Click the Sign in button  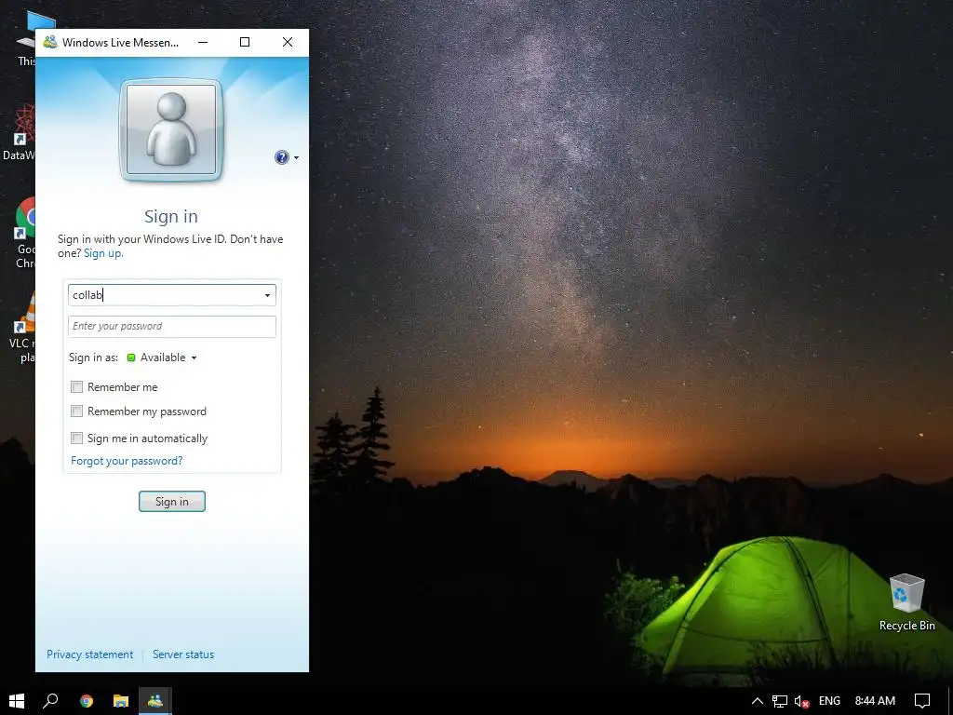coord(172,502)
